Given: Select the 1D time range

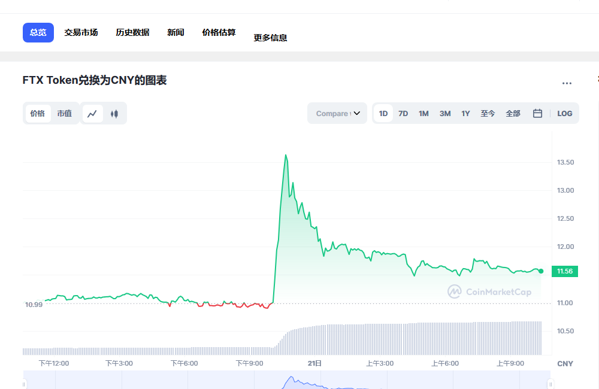Looking at the screenshot, I should tap(383, 113).
